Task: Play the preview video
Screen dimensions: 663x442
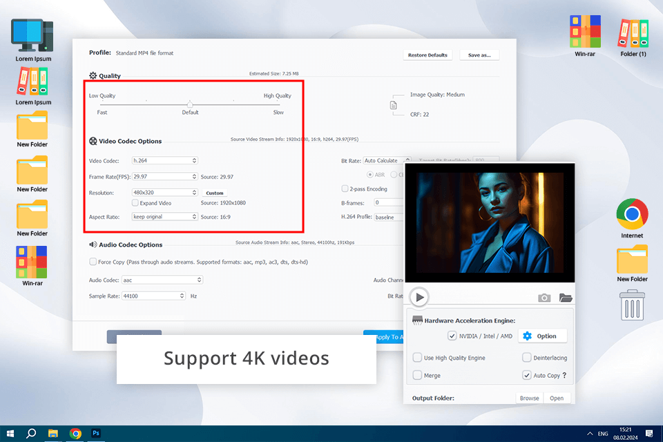Action: (419, 298)
